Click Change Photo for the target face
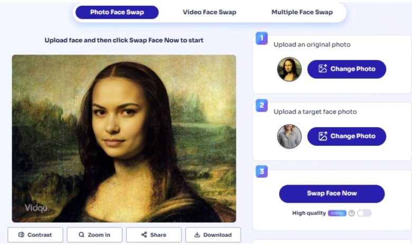The width and height of the screenshot is (412, 248). pos(347,136)
